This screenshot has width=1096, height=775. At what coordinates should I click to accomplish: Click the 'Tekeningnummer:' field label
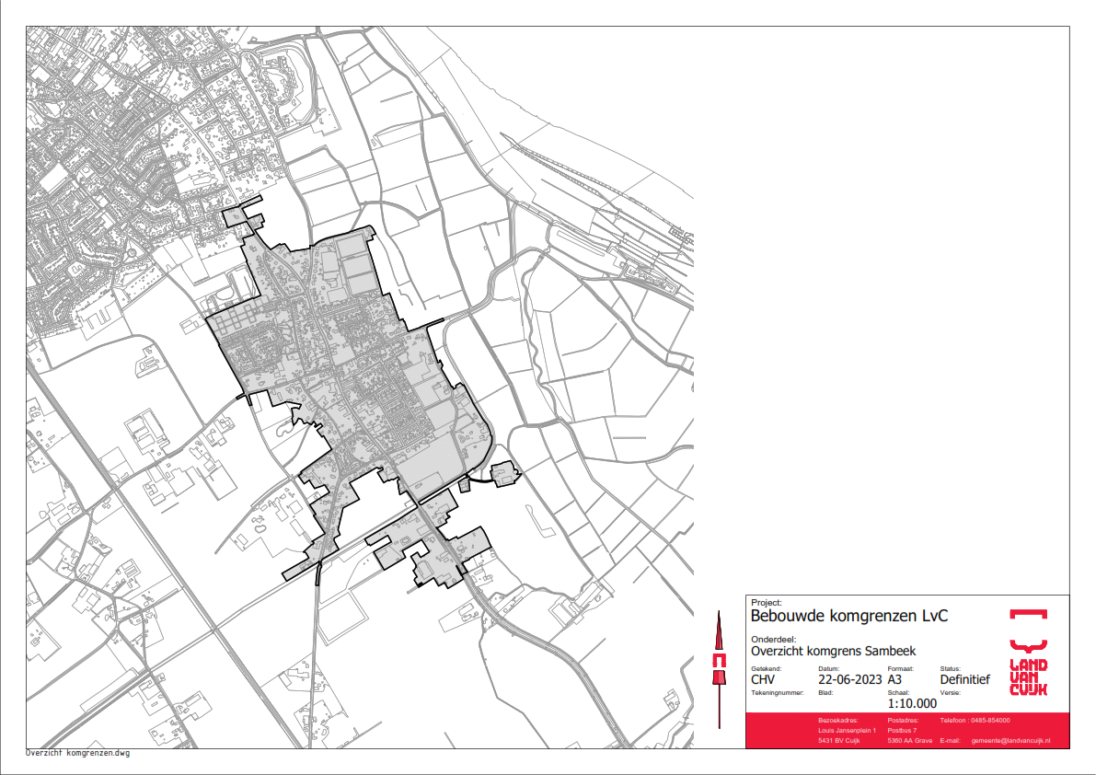[x=778, y=691]
